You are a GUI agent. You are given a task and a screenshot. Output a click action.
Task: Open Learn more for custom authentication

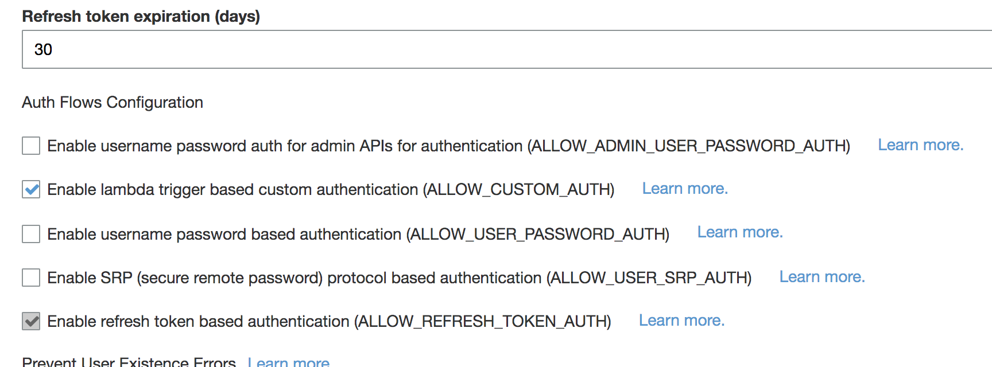(684, 188)
